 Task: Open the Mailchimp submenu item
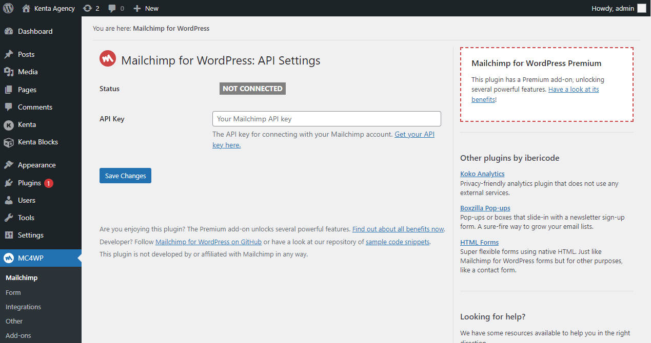tap(22, 278)
